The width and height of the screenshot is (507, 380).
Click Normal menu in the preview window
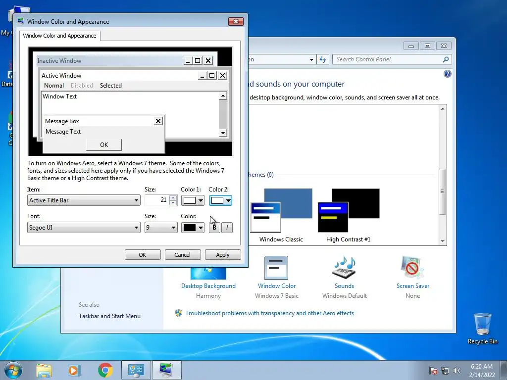[54, 86]
